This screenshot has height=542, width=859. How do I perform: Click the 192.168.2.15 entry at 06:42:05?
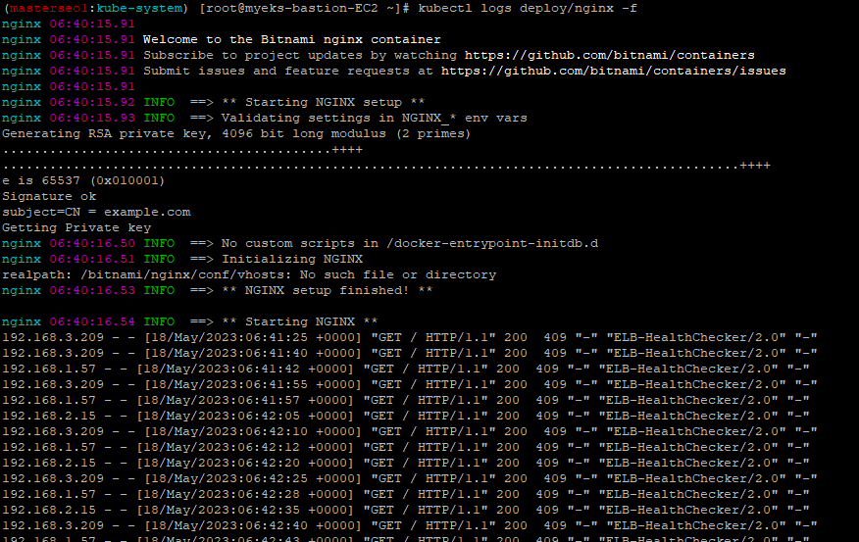pyautogui.click(x=405, y=417)
